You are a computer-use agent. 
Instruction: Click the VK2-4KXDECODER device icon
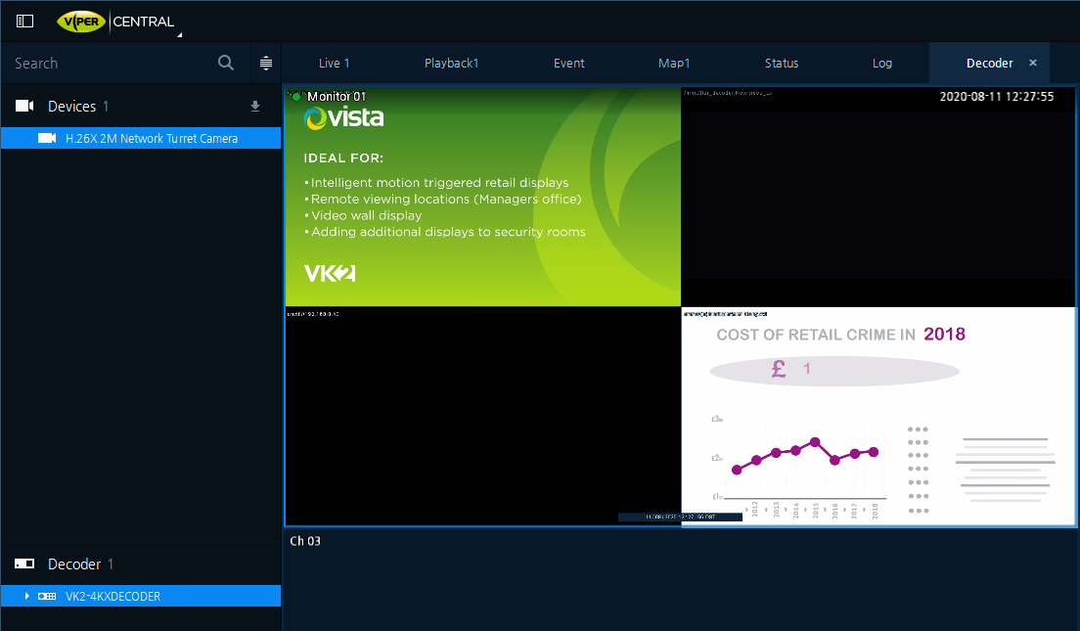point(47,596)
